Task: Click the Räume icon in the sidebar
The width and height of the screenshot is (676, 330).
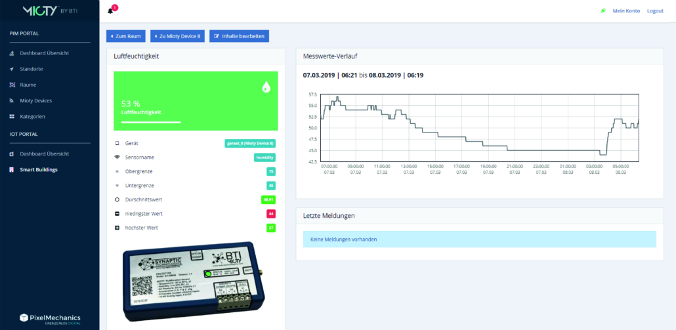Action: 11,85
